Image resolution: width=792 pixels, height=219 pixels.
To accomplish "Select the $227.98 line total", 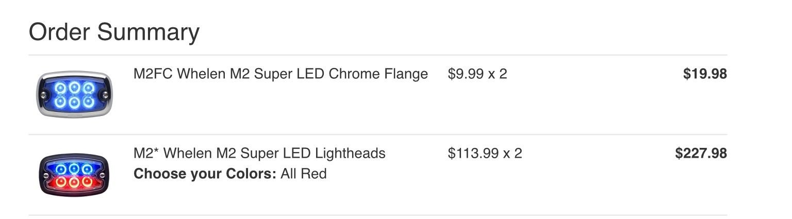I will tap(701, 154).
